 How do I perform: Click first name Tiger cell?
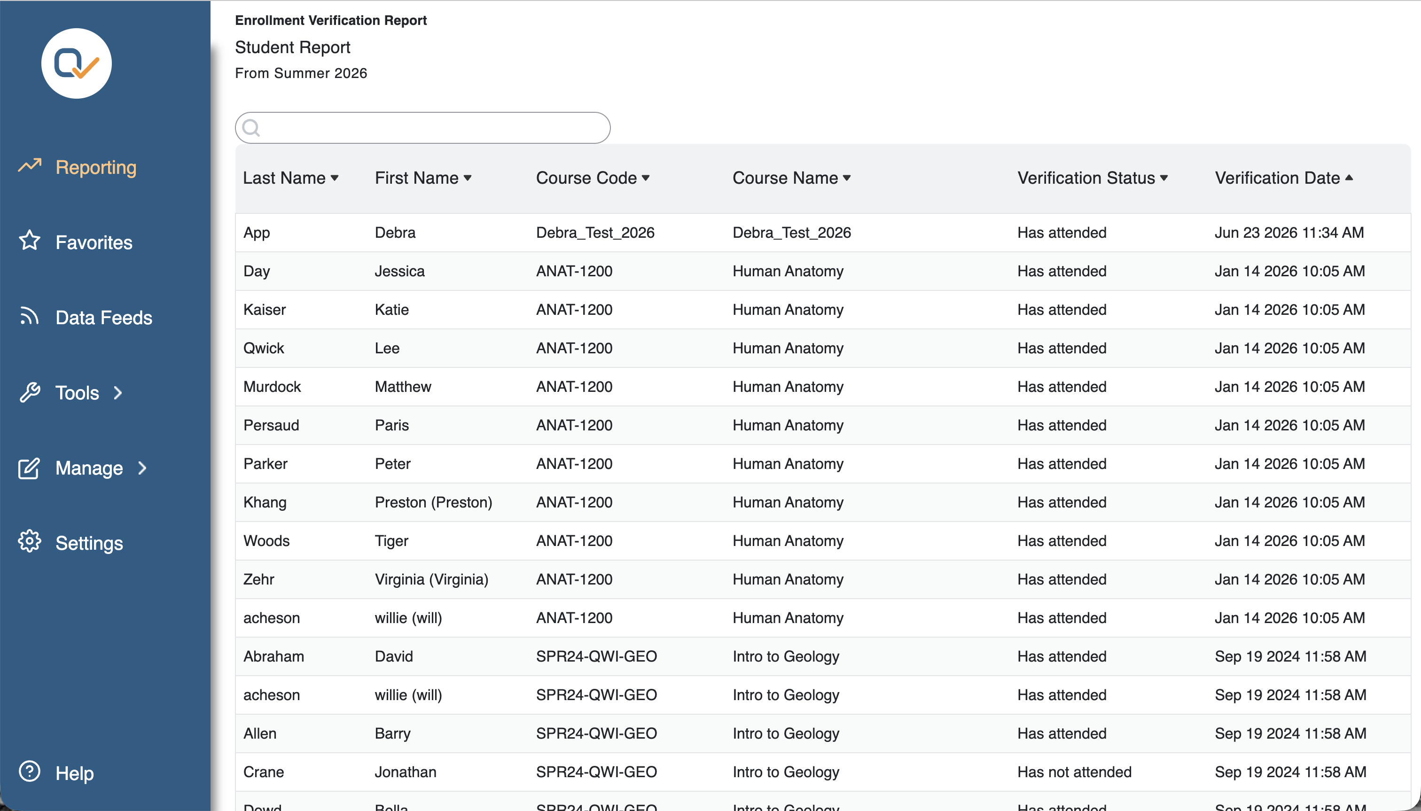pos(391,541)
